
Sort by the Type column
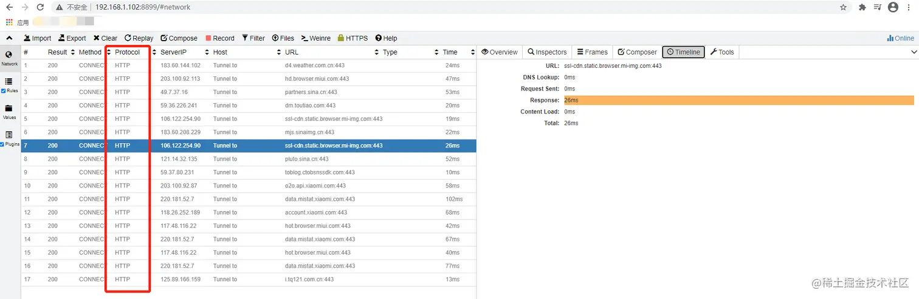coord(410,52)
